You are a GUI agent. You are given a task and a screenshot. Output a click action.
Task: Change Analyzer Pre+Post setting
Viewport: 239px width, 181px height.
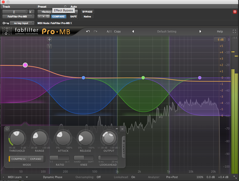click(x=172, y=177)
